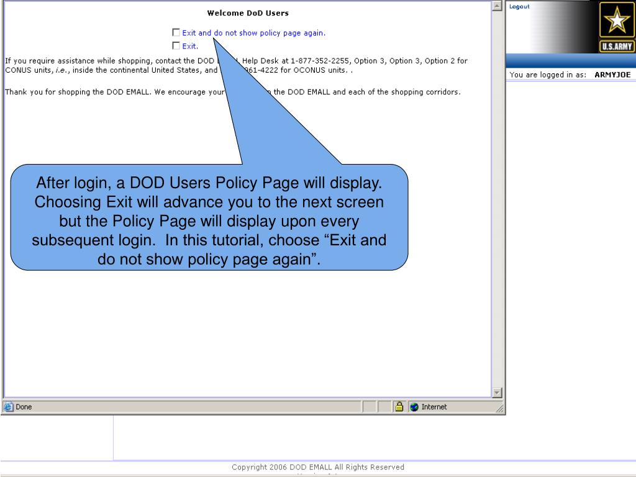Click the 'Copyright 2006 DOD EMALL' footer text
636x477 pixels.
318,467
